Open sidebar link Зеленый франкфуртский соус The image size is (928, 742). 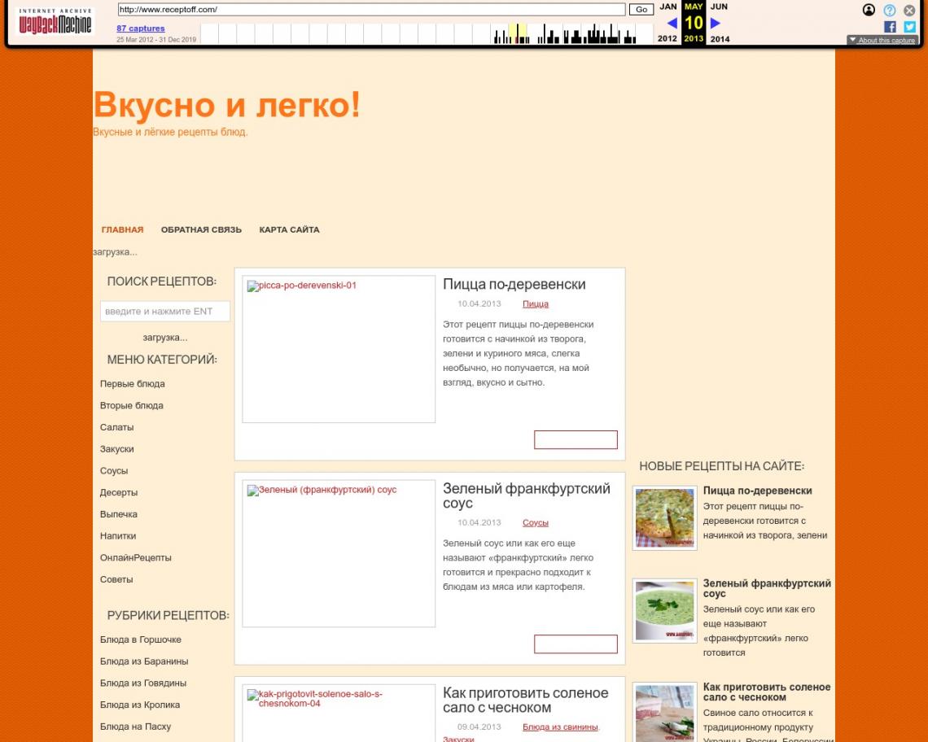(x=767, y=588)
